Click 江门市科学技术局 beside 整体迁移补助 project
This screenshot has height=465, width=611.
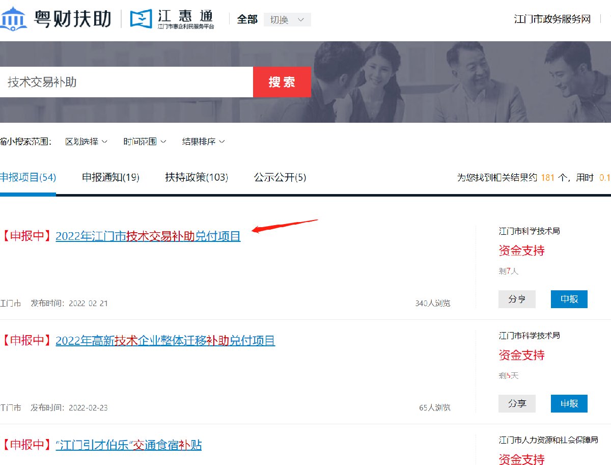(529, 335)
